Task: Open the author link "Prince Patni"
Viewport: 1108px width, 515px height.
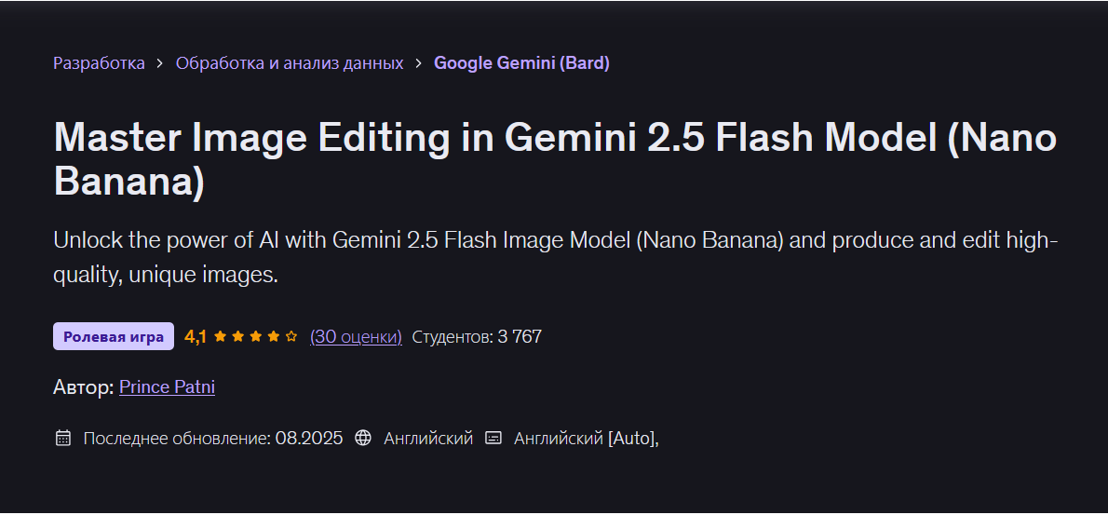Action: pos(167,386)
